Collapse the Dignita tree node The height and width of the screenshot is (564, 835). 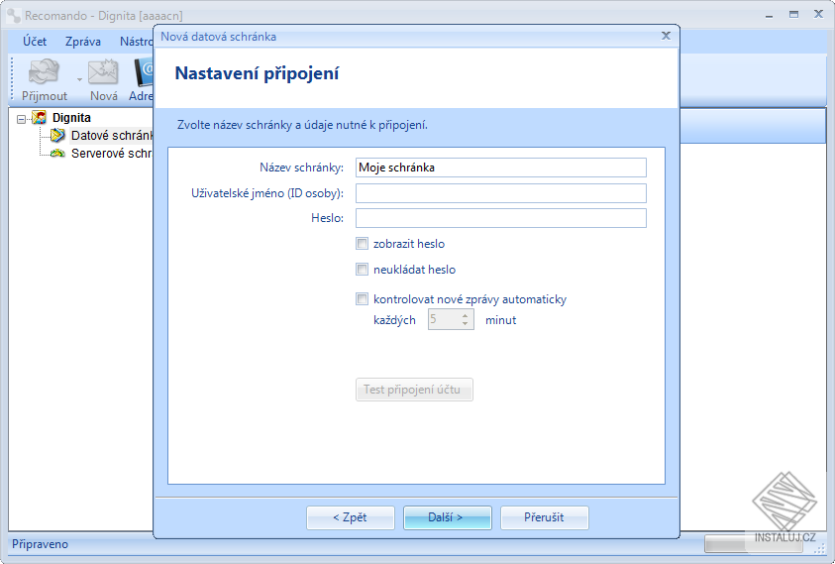click(x=22, y=119)
